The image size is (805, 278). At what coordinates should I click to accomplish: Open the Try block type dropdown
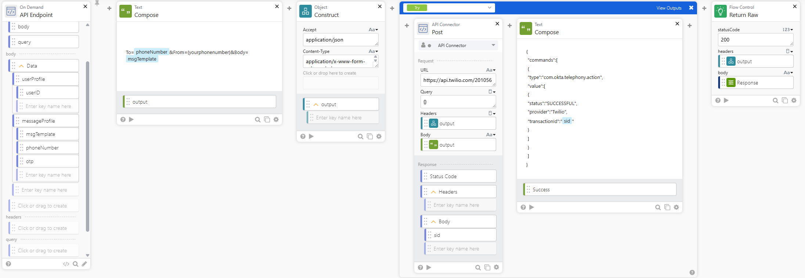coord(489,8)
